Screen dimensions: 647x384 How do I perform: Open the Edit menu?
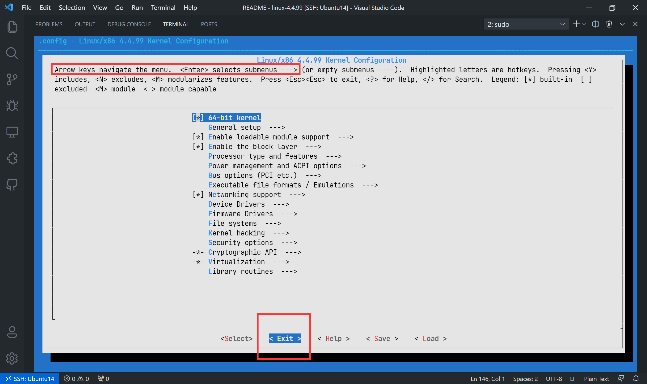click(45, 8)
